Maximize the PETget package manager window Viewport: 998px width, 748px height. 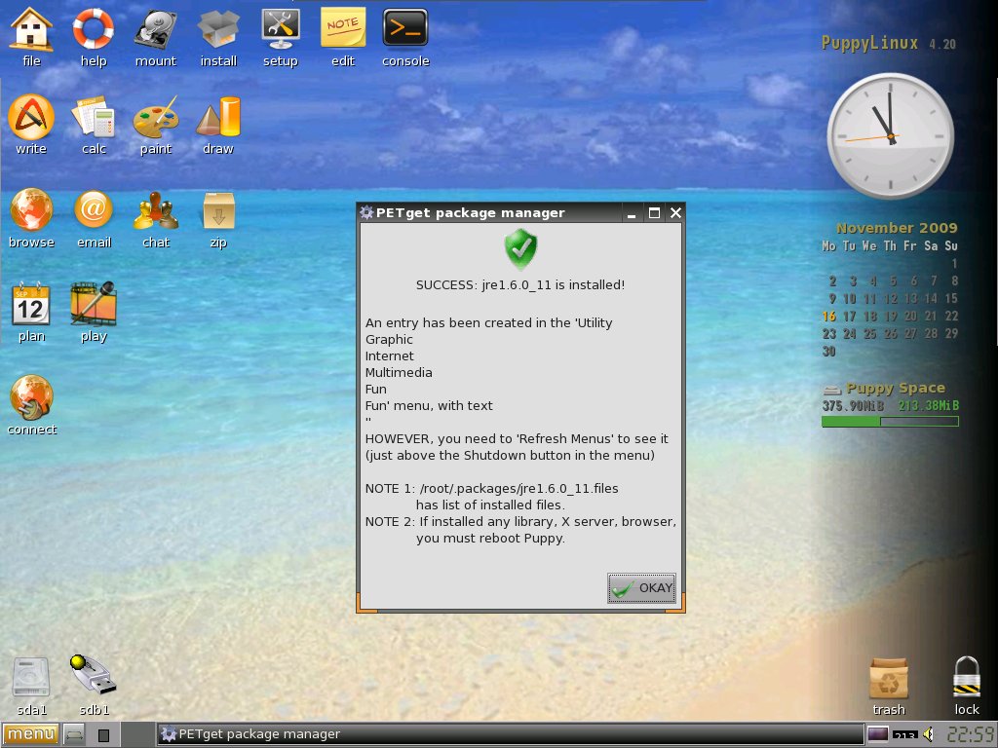[x=654, y=213]
